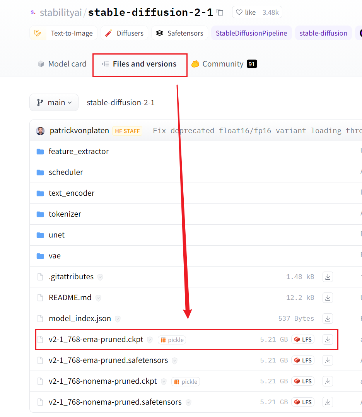Download the model_index.json file
This screenshot has width=362, height=417.
[328, 318]
